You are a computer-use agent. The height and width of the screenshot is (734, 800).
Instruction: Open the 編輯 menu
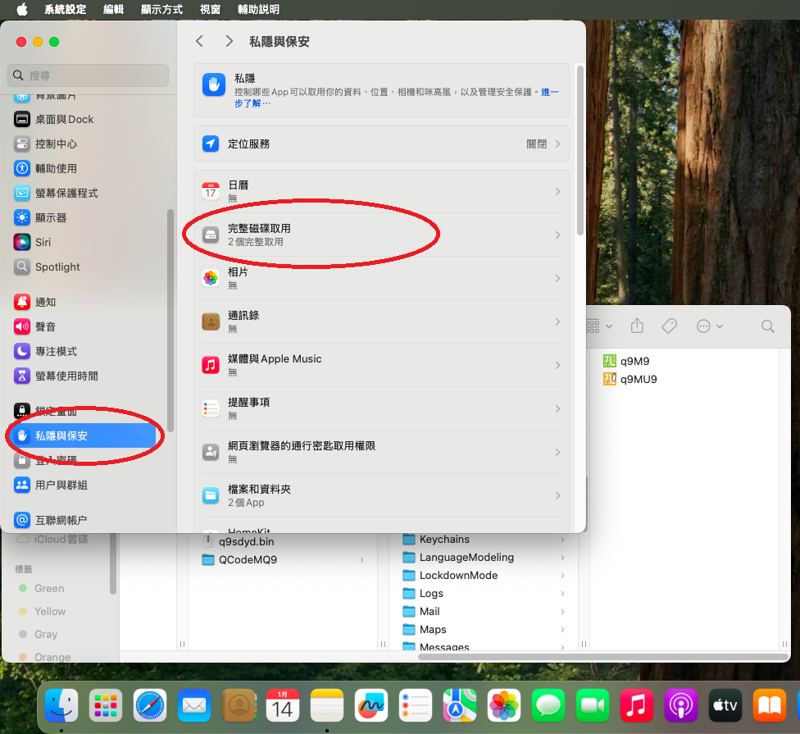pos(113,9)
